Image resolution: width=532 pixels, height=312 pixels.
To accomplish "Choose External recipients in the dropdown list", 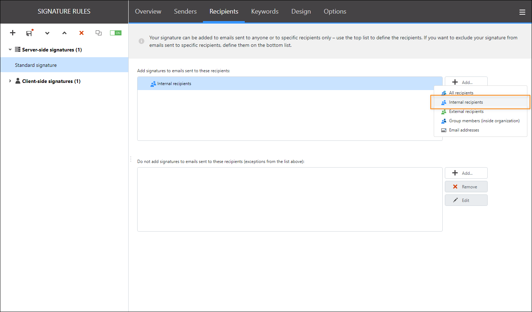I will [x=466, y=111].
